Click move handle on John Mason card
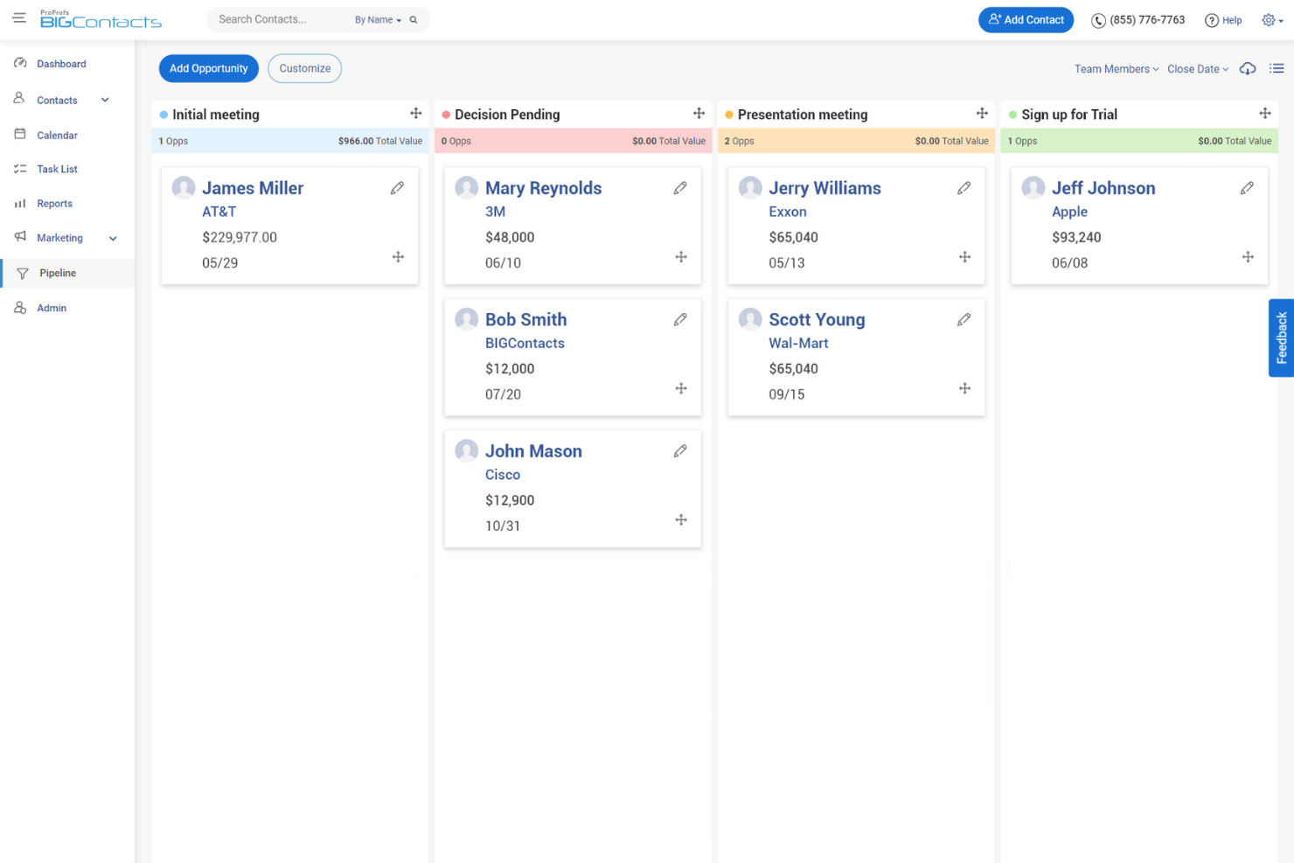This screenshot has height=863, width=1294. (x=681, y=520)
